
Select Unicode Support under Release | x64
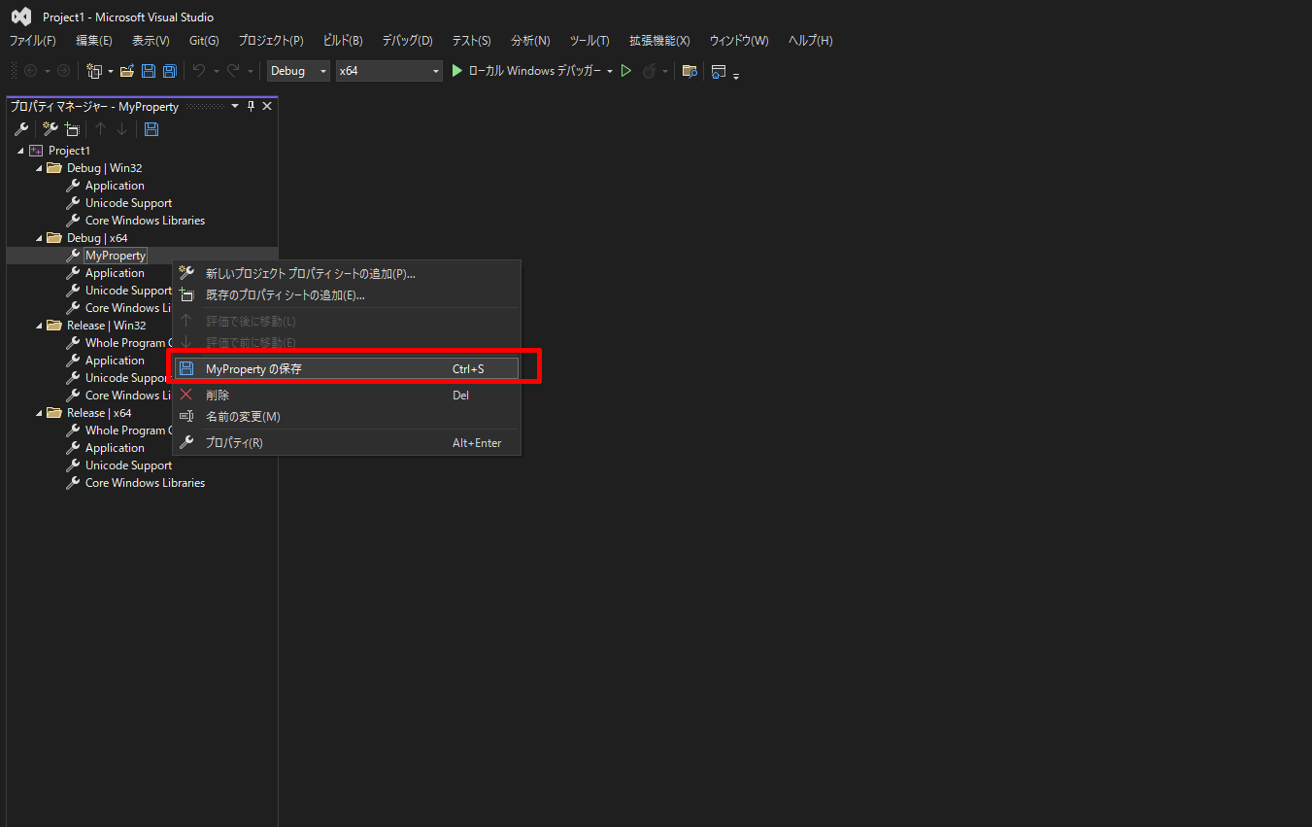128,465
